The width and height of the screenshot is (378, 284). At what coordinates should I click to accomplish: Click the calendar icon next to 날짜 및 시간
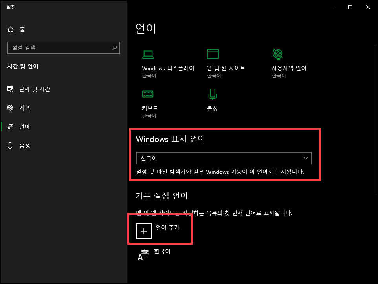pos(10,89)
